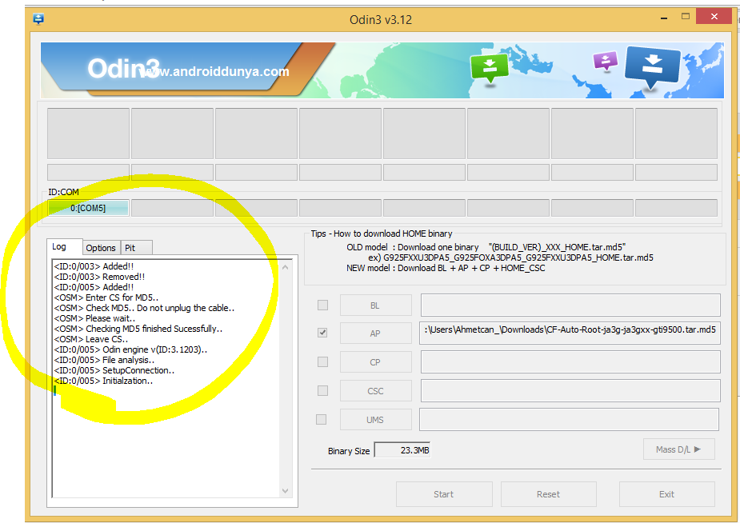Click log line '<ID:0/005> SetupConnection..'
This screenshot has width=740, height=523.
(x=114, y=370)
